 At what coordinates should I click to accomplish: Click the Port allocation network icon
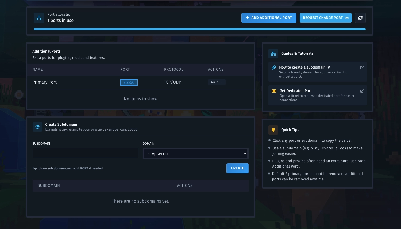click(39, 18)
